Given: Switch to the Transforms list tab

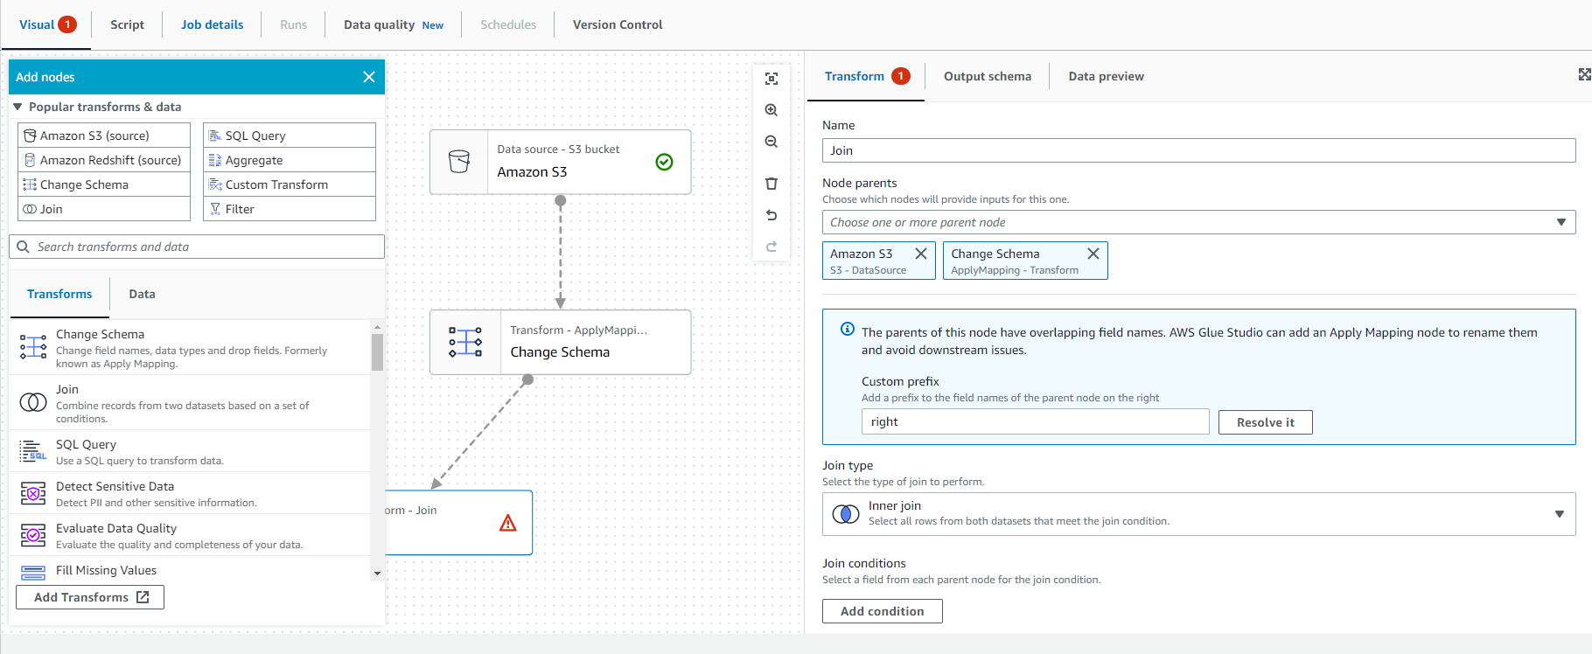Looking at the screenshot, I should coord(59,295).
